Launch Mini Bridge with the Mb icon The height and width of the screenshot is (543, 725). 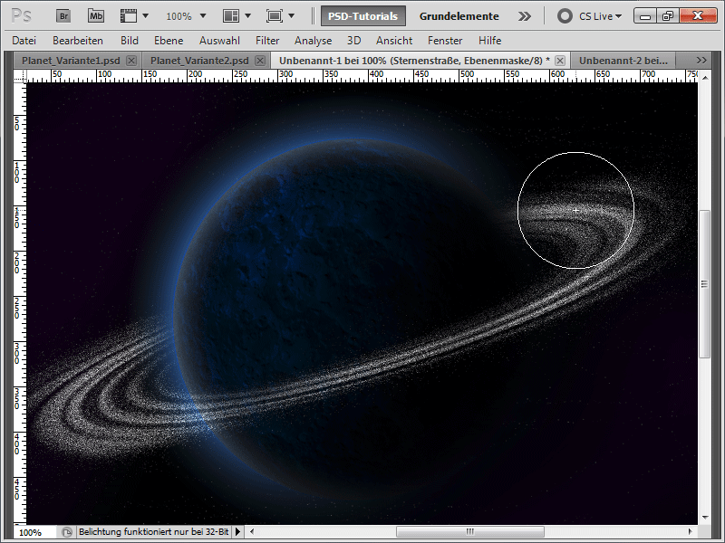coord(96,16)
